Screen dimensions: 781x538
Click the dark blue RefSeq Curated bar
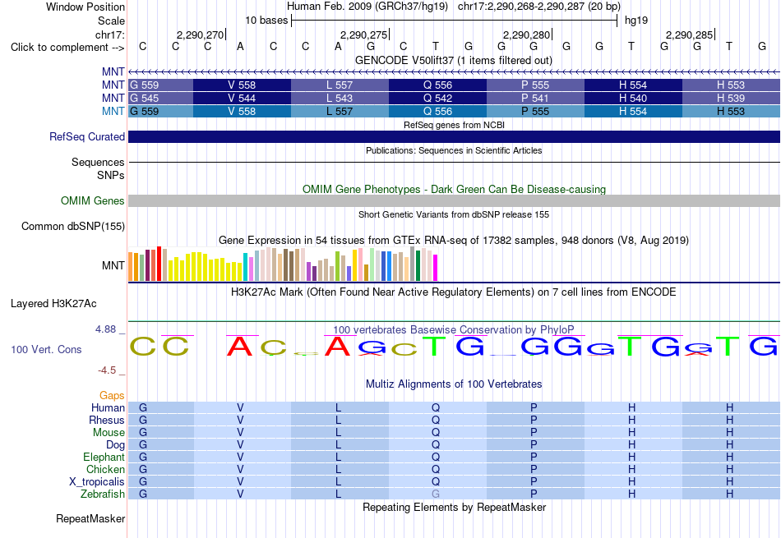coord(454,137)
